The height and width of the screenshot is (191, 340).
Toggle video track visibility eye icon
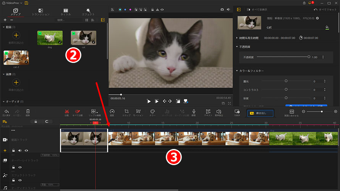coord(26,151)
